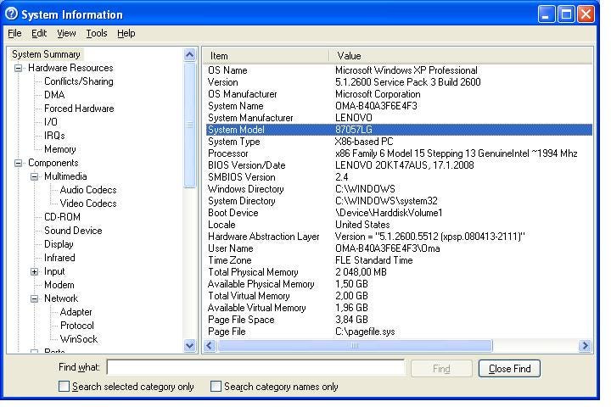This screenshot has height=407, width=611.
Task: Click the System Information title bar help icon
Action: tap(11, 14)
